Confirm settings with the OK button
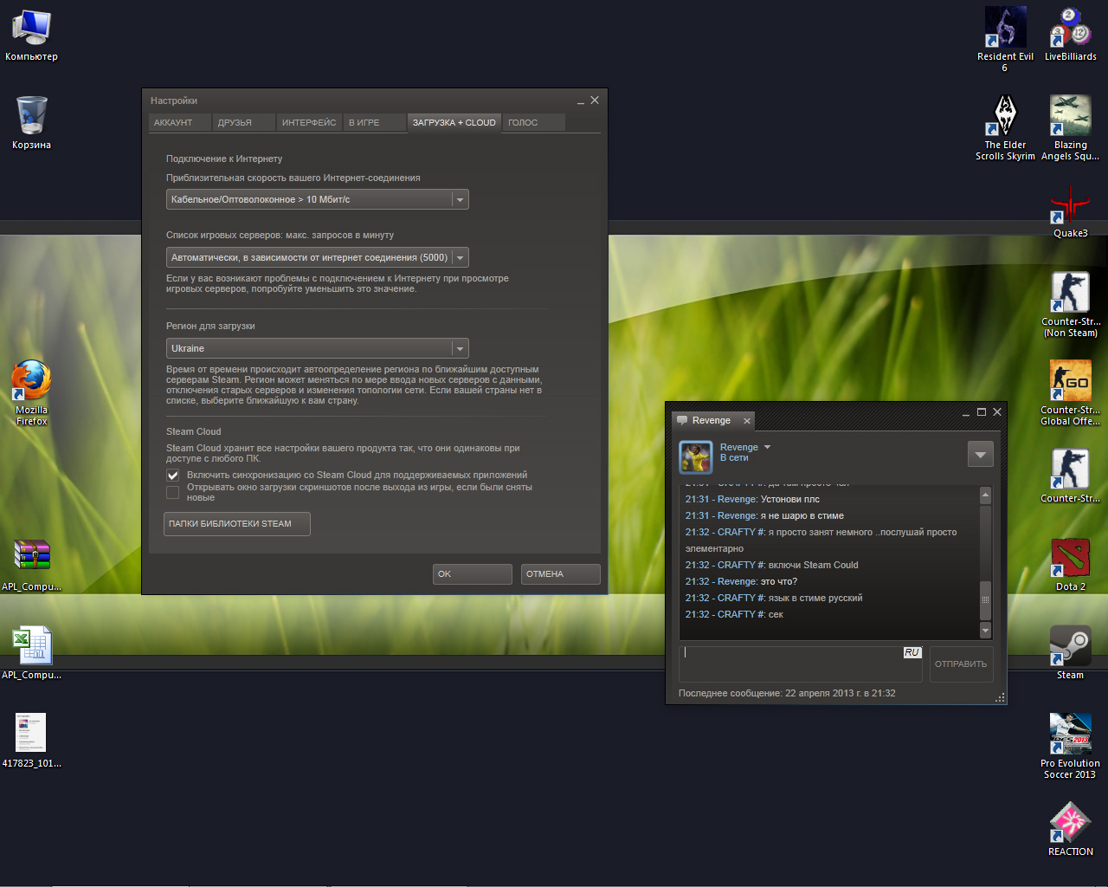This screenshot has width=1108, height=887. tap(473, 574)
